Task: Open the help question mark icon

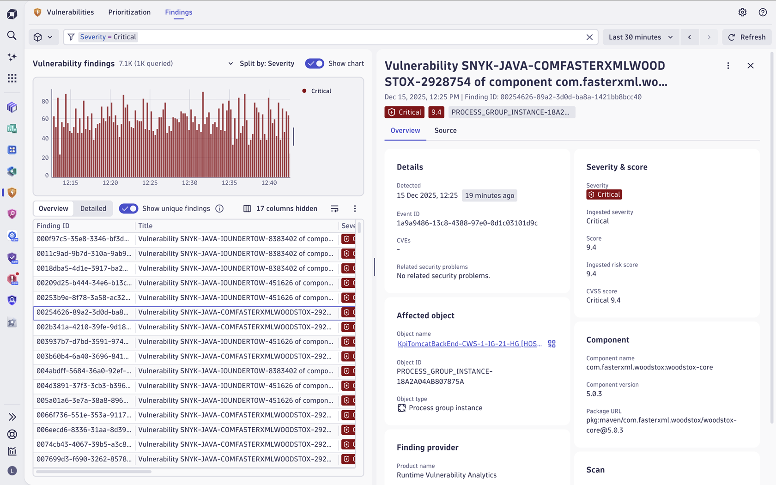Action: 763,12
